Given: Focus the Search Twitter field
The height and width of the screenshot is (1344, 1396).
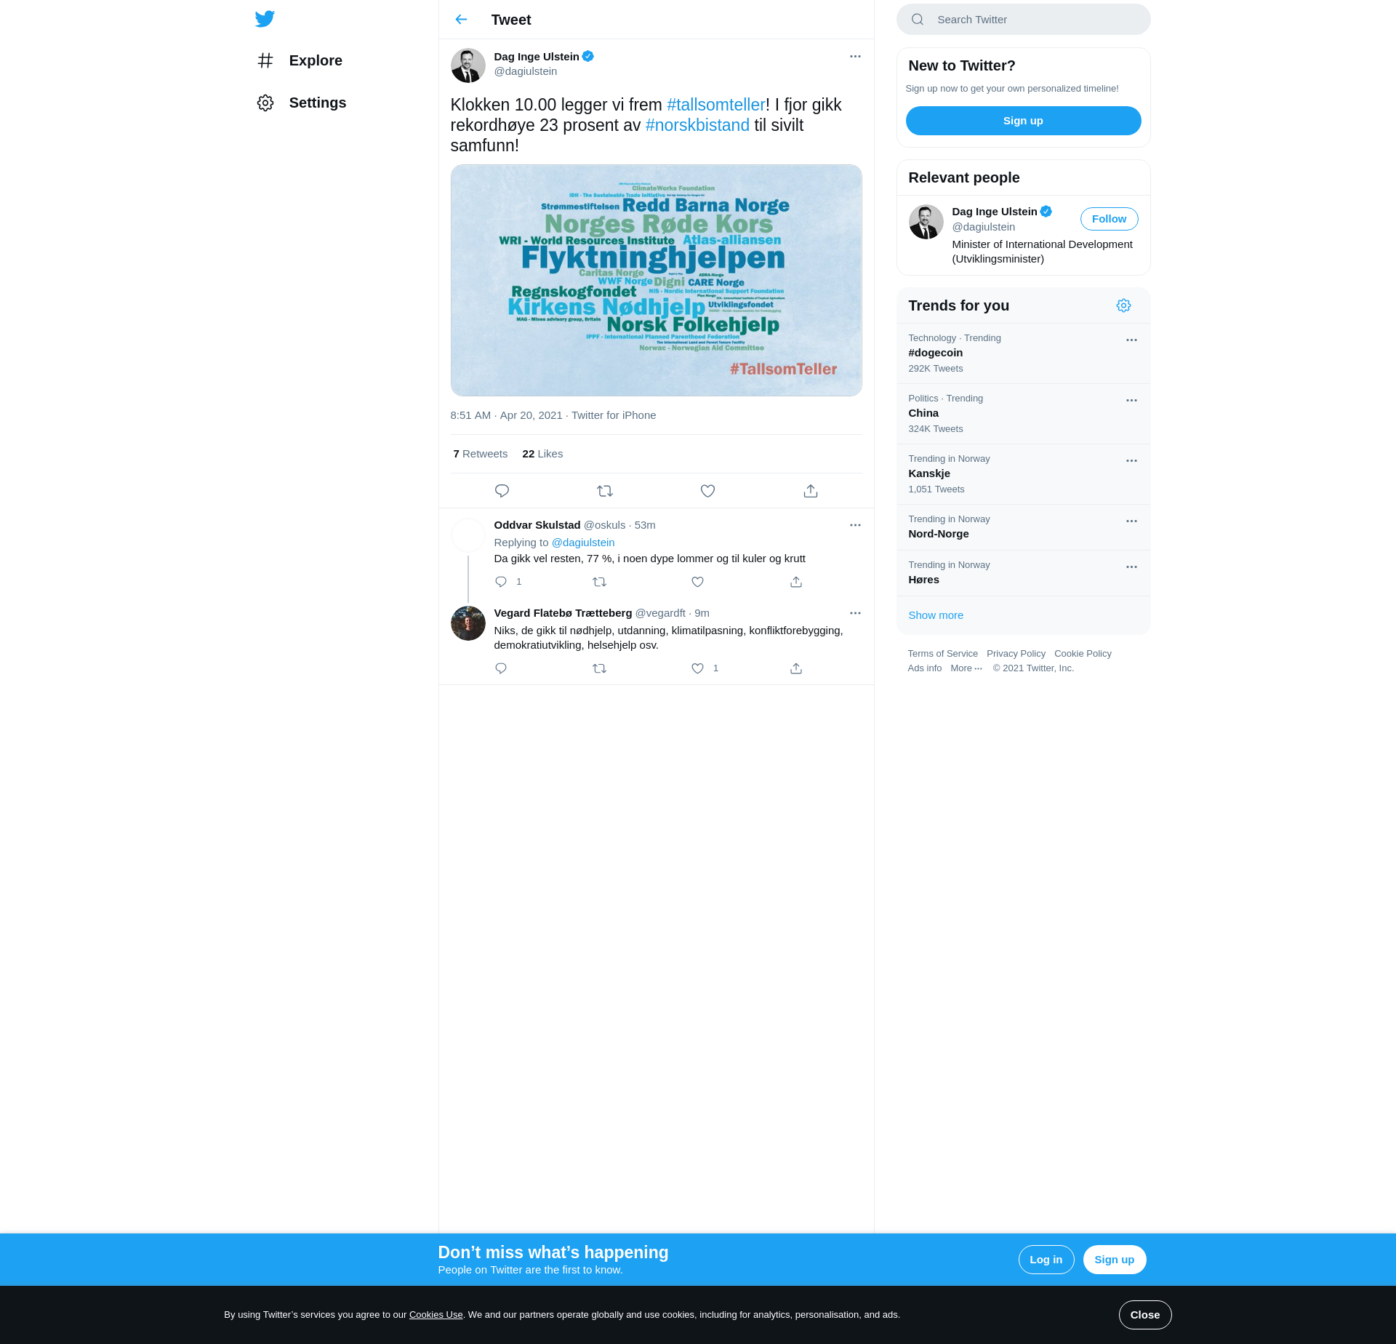Looking at the screenshot, I should coord(1023,20).
